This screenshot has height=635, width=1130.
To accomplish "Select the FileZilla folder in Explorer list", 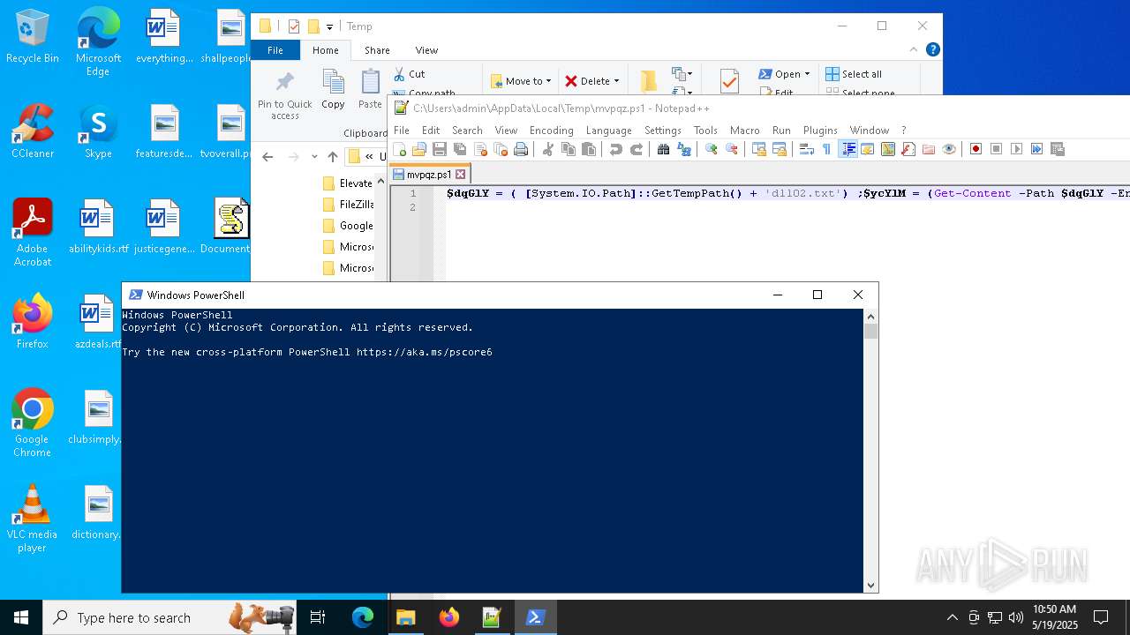I will point(347,205).
